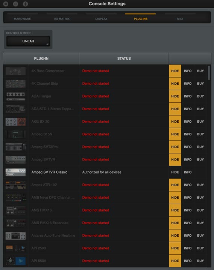Click INFO for AKG BX 20

pyautogui.click(x=188, y=121)
